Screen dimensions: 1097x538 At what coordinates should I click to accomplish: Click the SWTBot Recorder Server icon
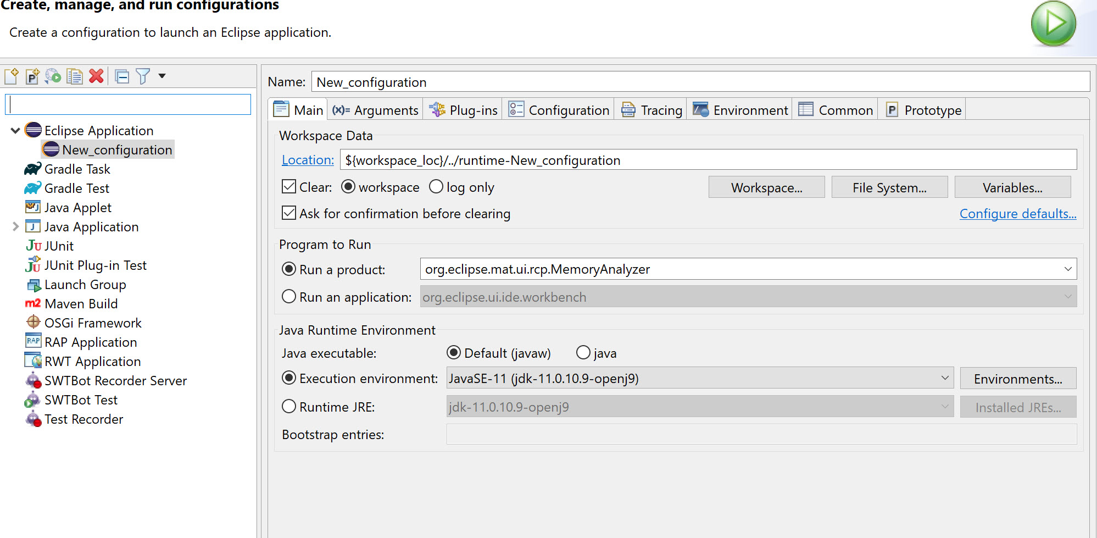point(34,380)
